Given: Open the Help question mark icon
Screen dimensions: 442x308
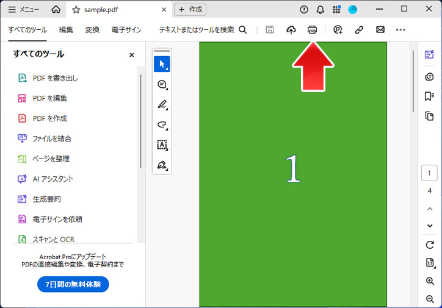Looking at the screenshot, I should [304, 10].
